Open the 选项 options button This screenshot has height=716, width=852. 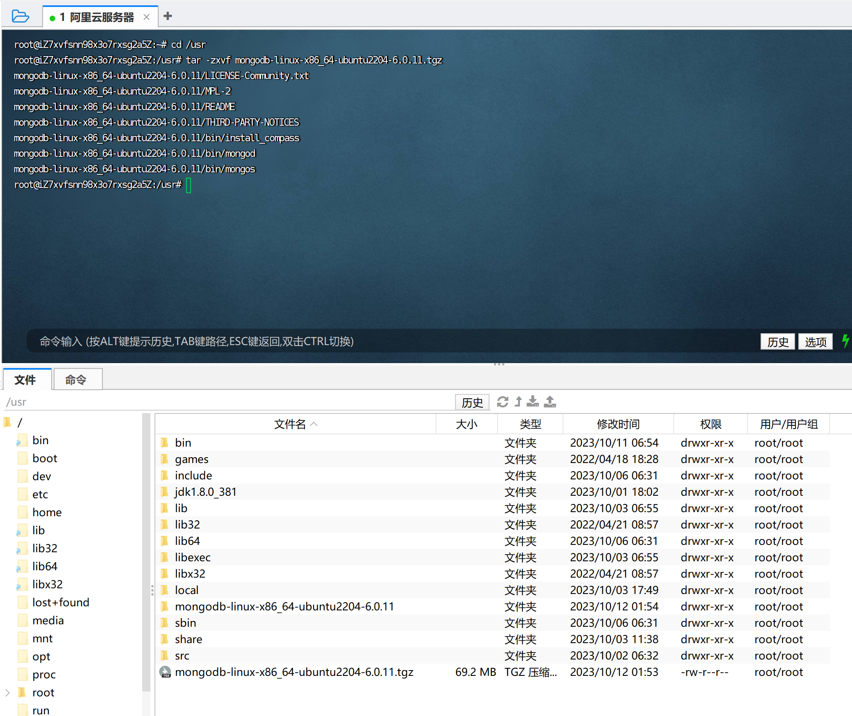816,341
